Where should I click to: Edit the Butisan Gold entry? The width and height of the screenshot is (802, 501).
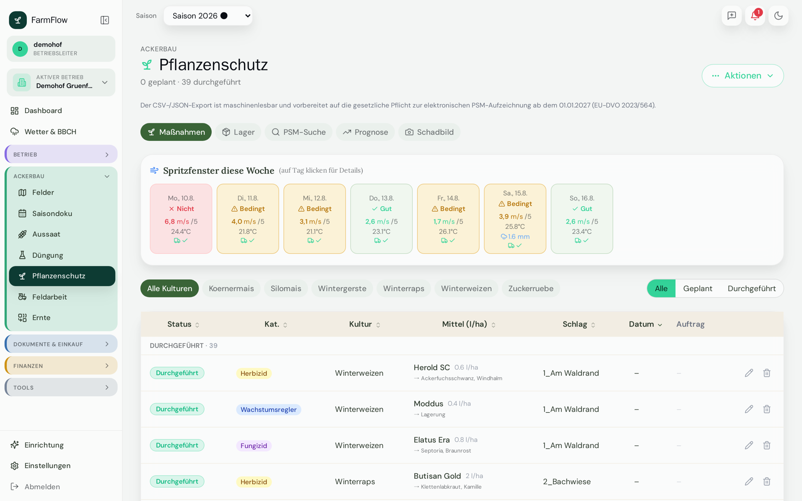[x=749, y=481]
